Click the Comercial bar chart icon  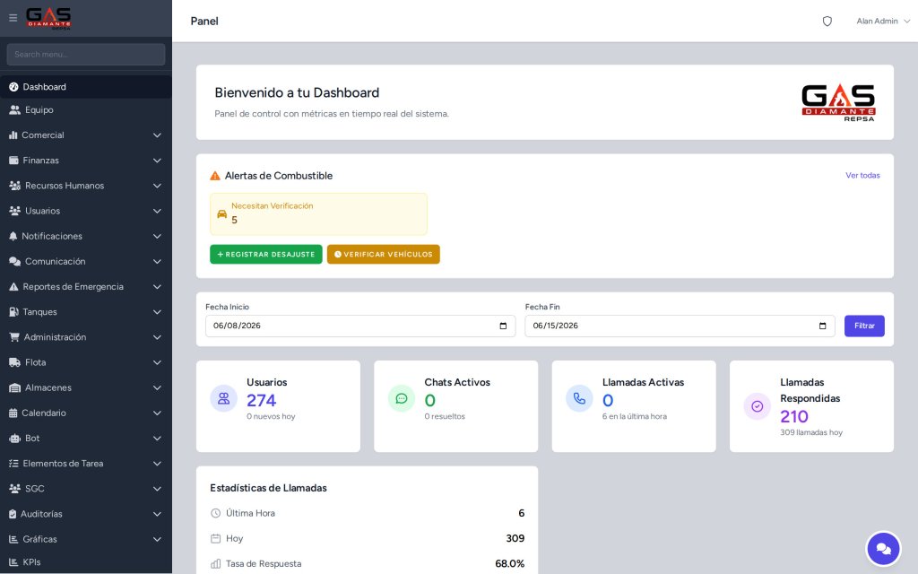pyautogui.click(x=13, y=135)
